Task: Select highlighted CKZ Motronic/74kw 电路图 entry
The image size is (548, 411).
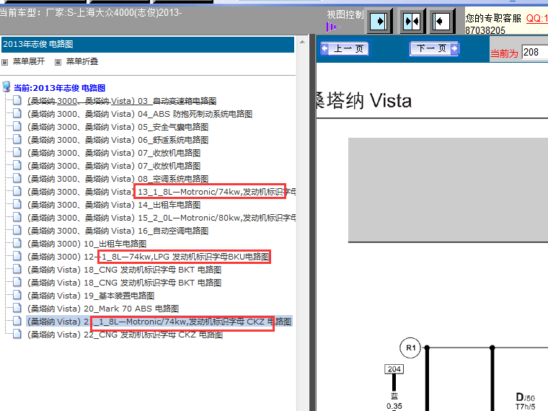Action: (x=159, y=322)
